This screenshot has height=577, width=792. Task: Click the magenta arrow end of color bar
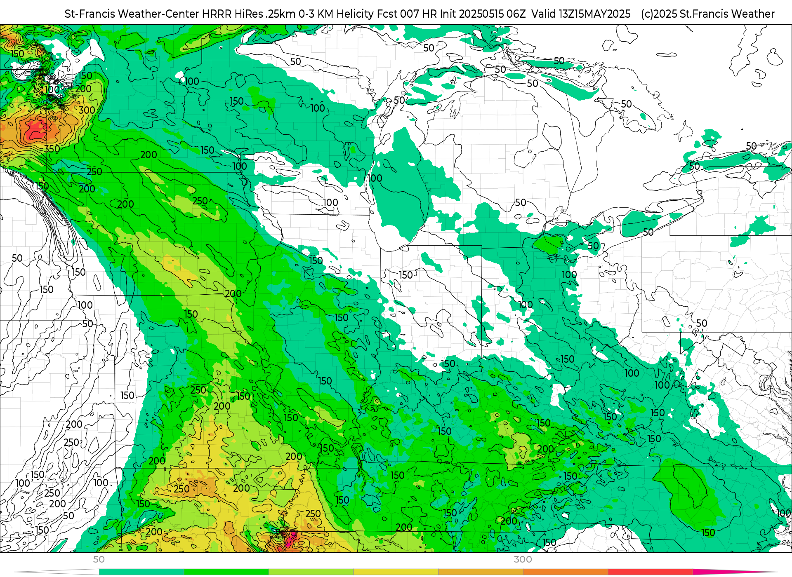point(734,572)
